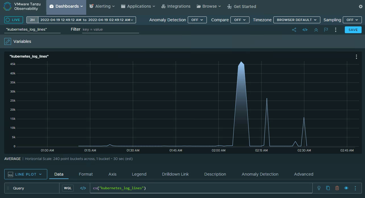Delete the query using the trash icon
365x198 pixels.
[x=337, y=188]
